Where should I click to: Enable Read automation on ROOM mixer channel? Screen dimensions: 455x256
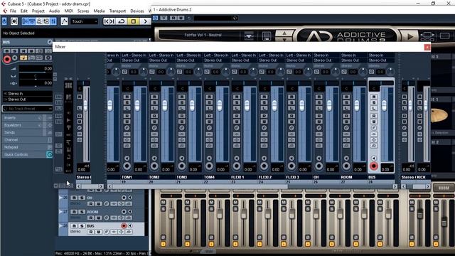tap(346, 116)
